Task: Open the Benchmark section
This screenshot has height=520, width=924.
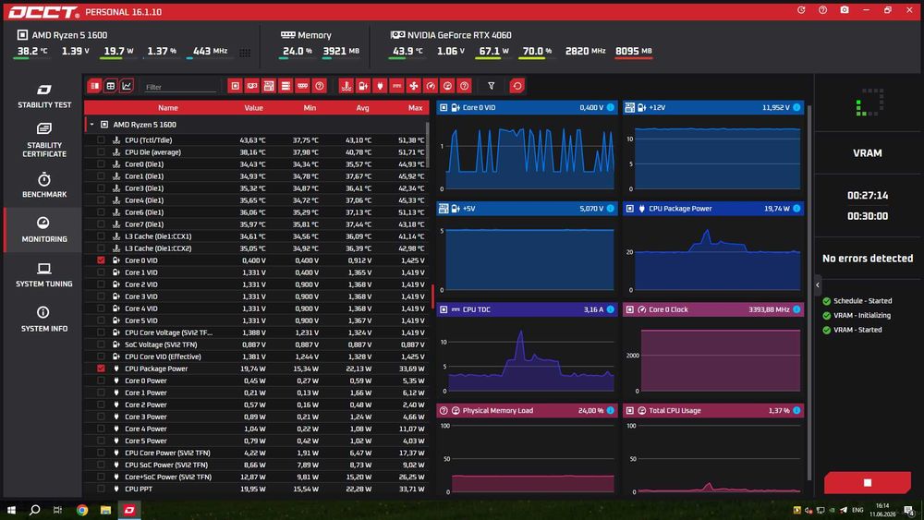Action: pyautogui.click(x=44, y=185)
